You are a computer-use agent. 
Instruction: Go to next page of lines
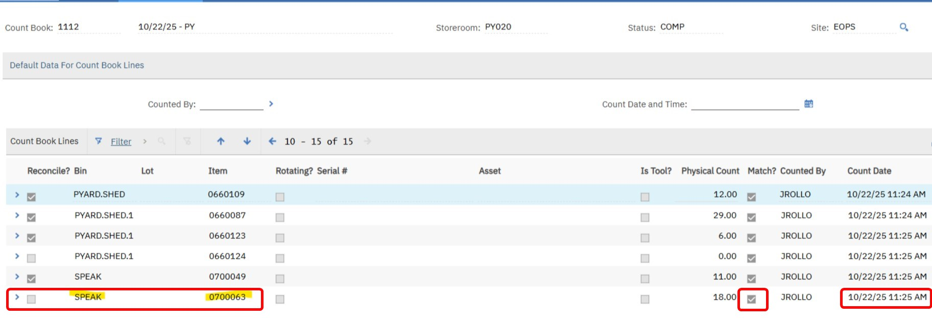click(367, 141)
